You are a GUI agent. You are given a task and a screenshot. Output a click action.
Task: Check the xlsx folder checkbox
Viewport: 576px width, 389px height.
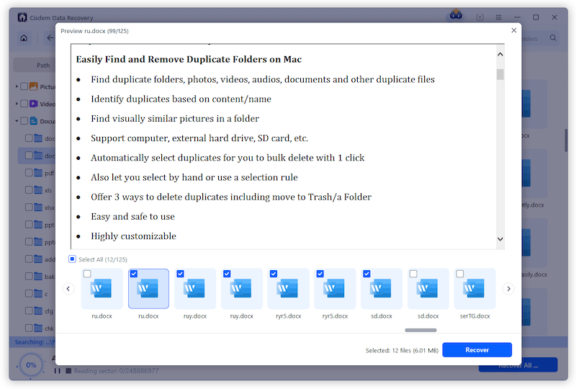click(x=29, y=207)
